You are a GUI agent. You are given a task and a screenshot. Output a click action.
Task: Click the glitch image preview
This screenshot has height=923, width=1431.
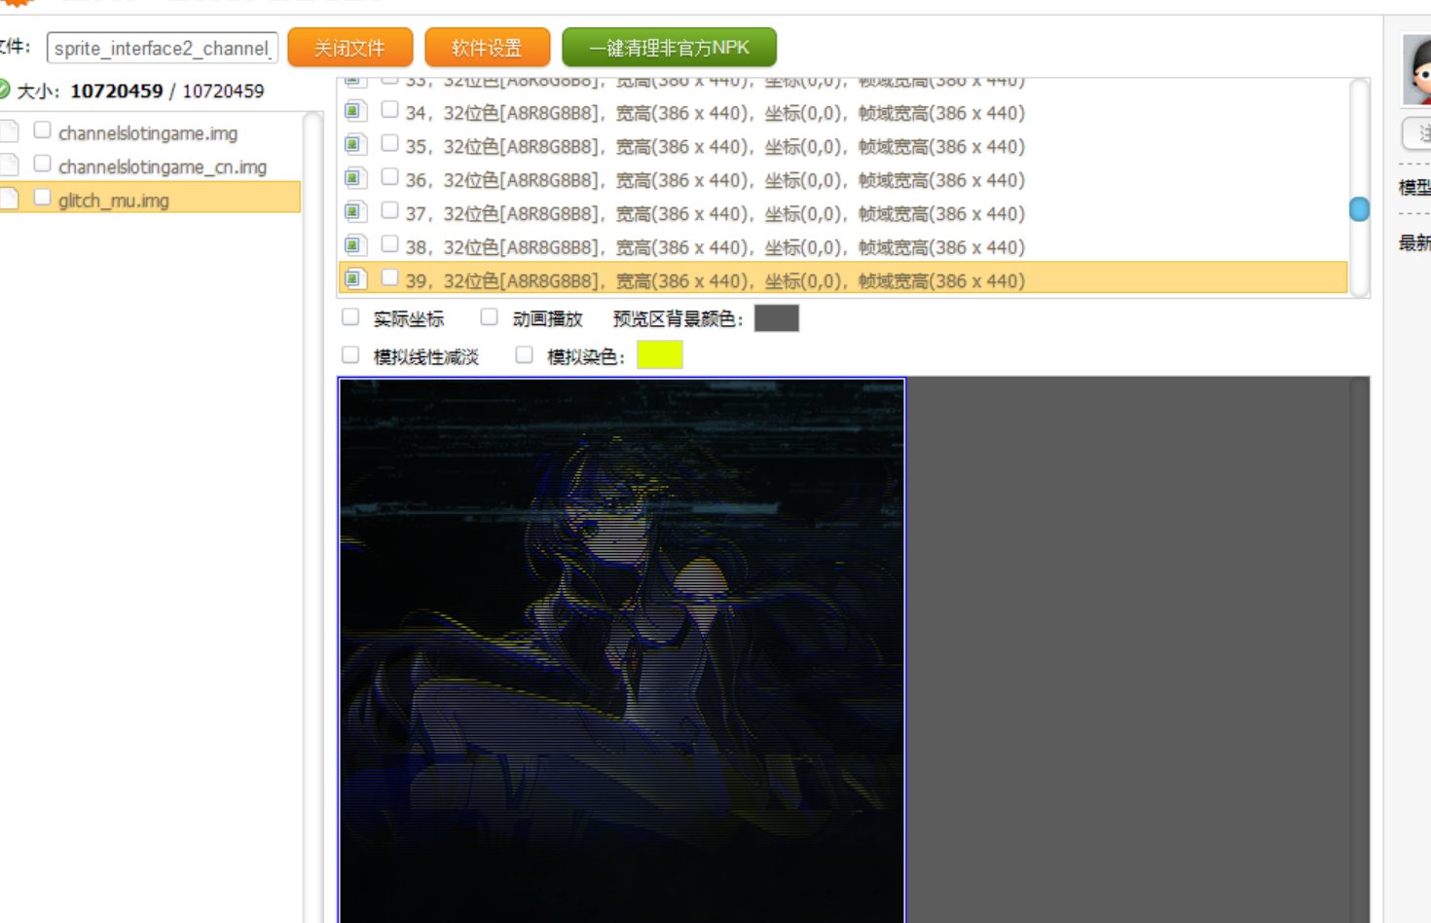point(621,650)
